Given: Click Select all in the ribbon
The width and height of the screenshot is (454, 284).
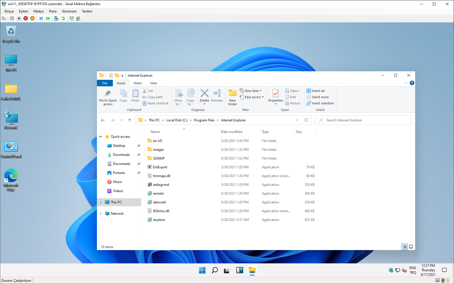Looking at the screenshot, I should click(315, 91).
